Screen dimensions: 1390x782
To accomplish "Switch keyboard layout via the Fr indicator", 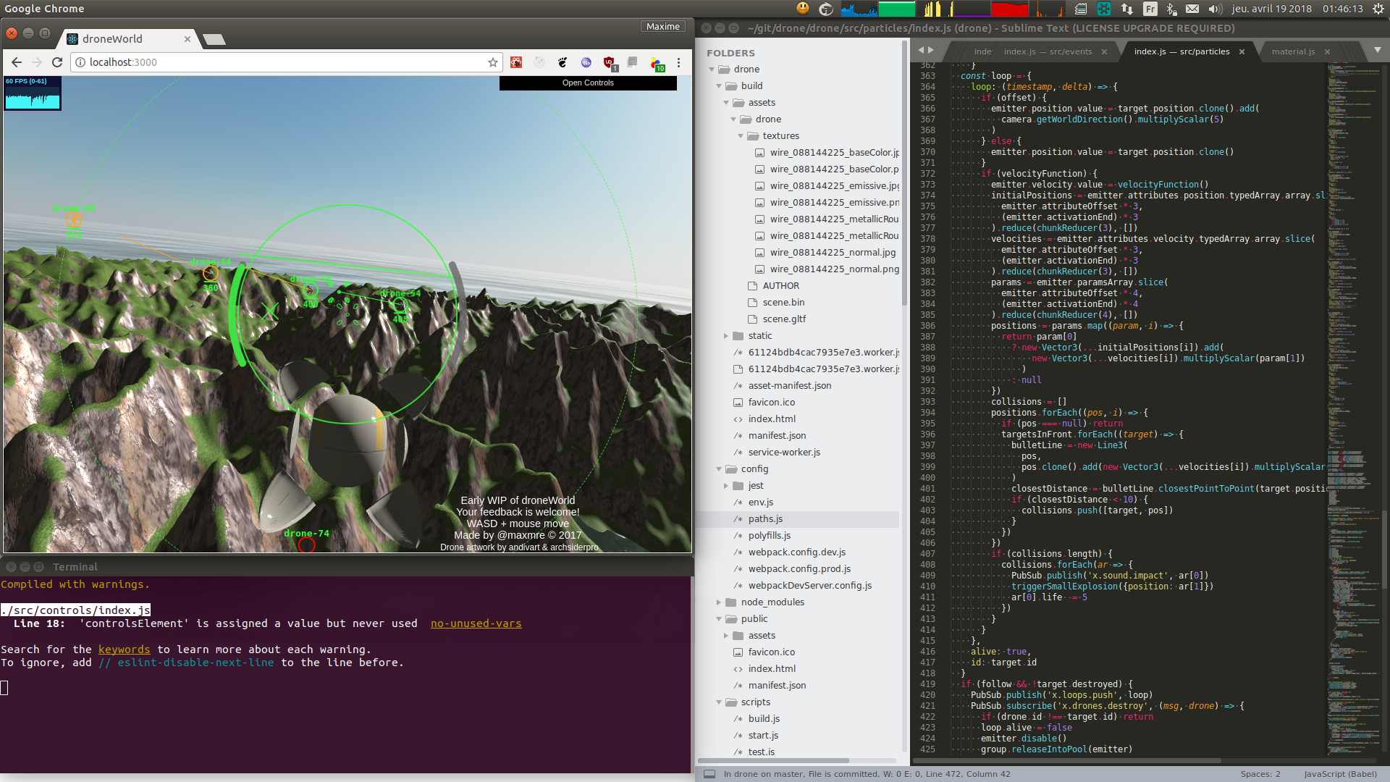I will 1150,9.
